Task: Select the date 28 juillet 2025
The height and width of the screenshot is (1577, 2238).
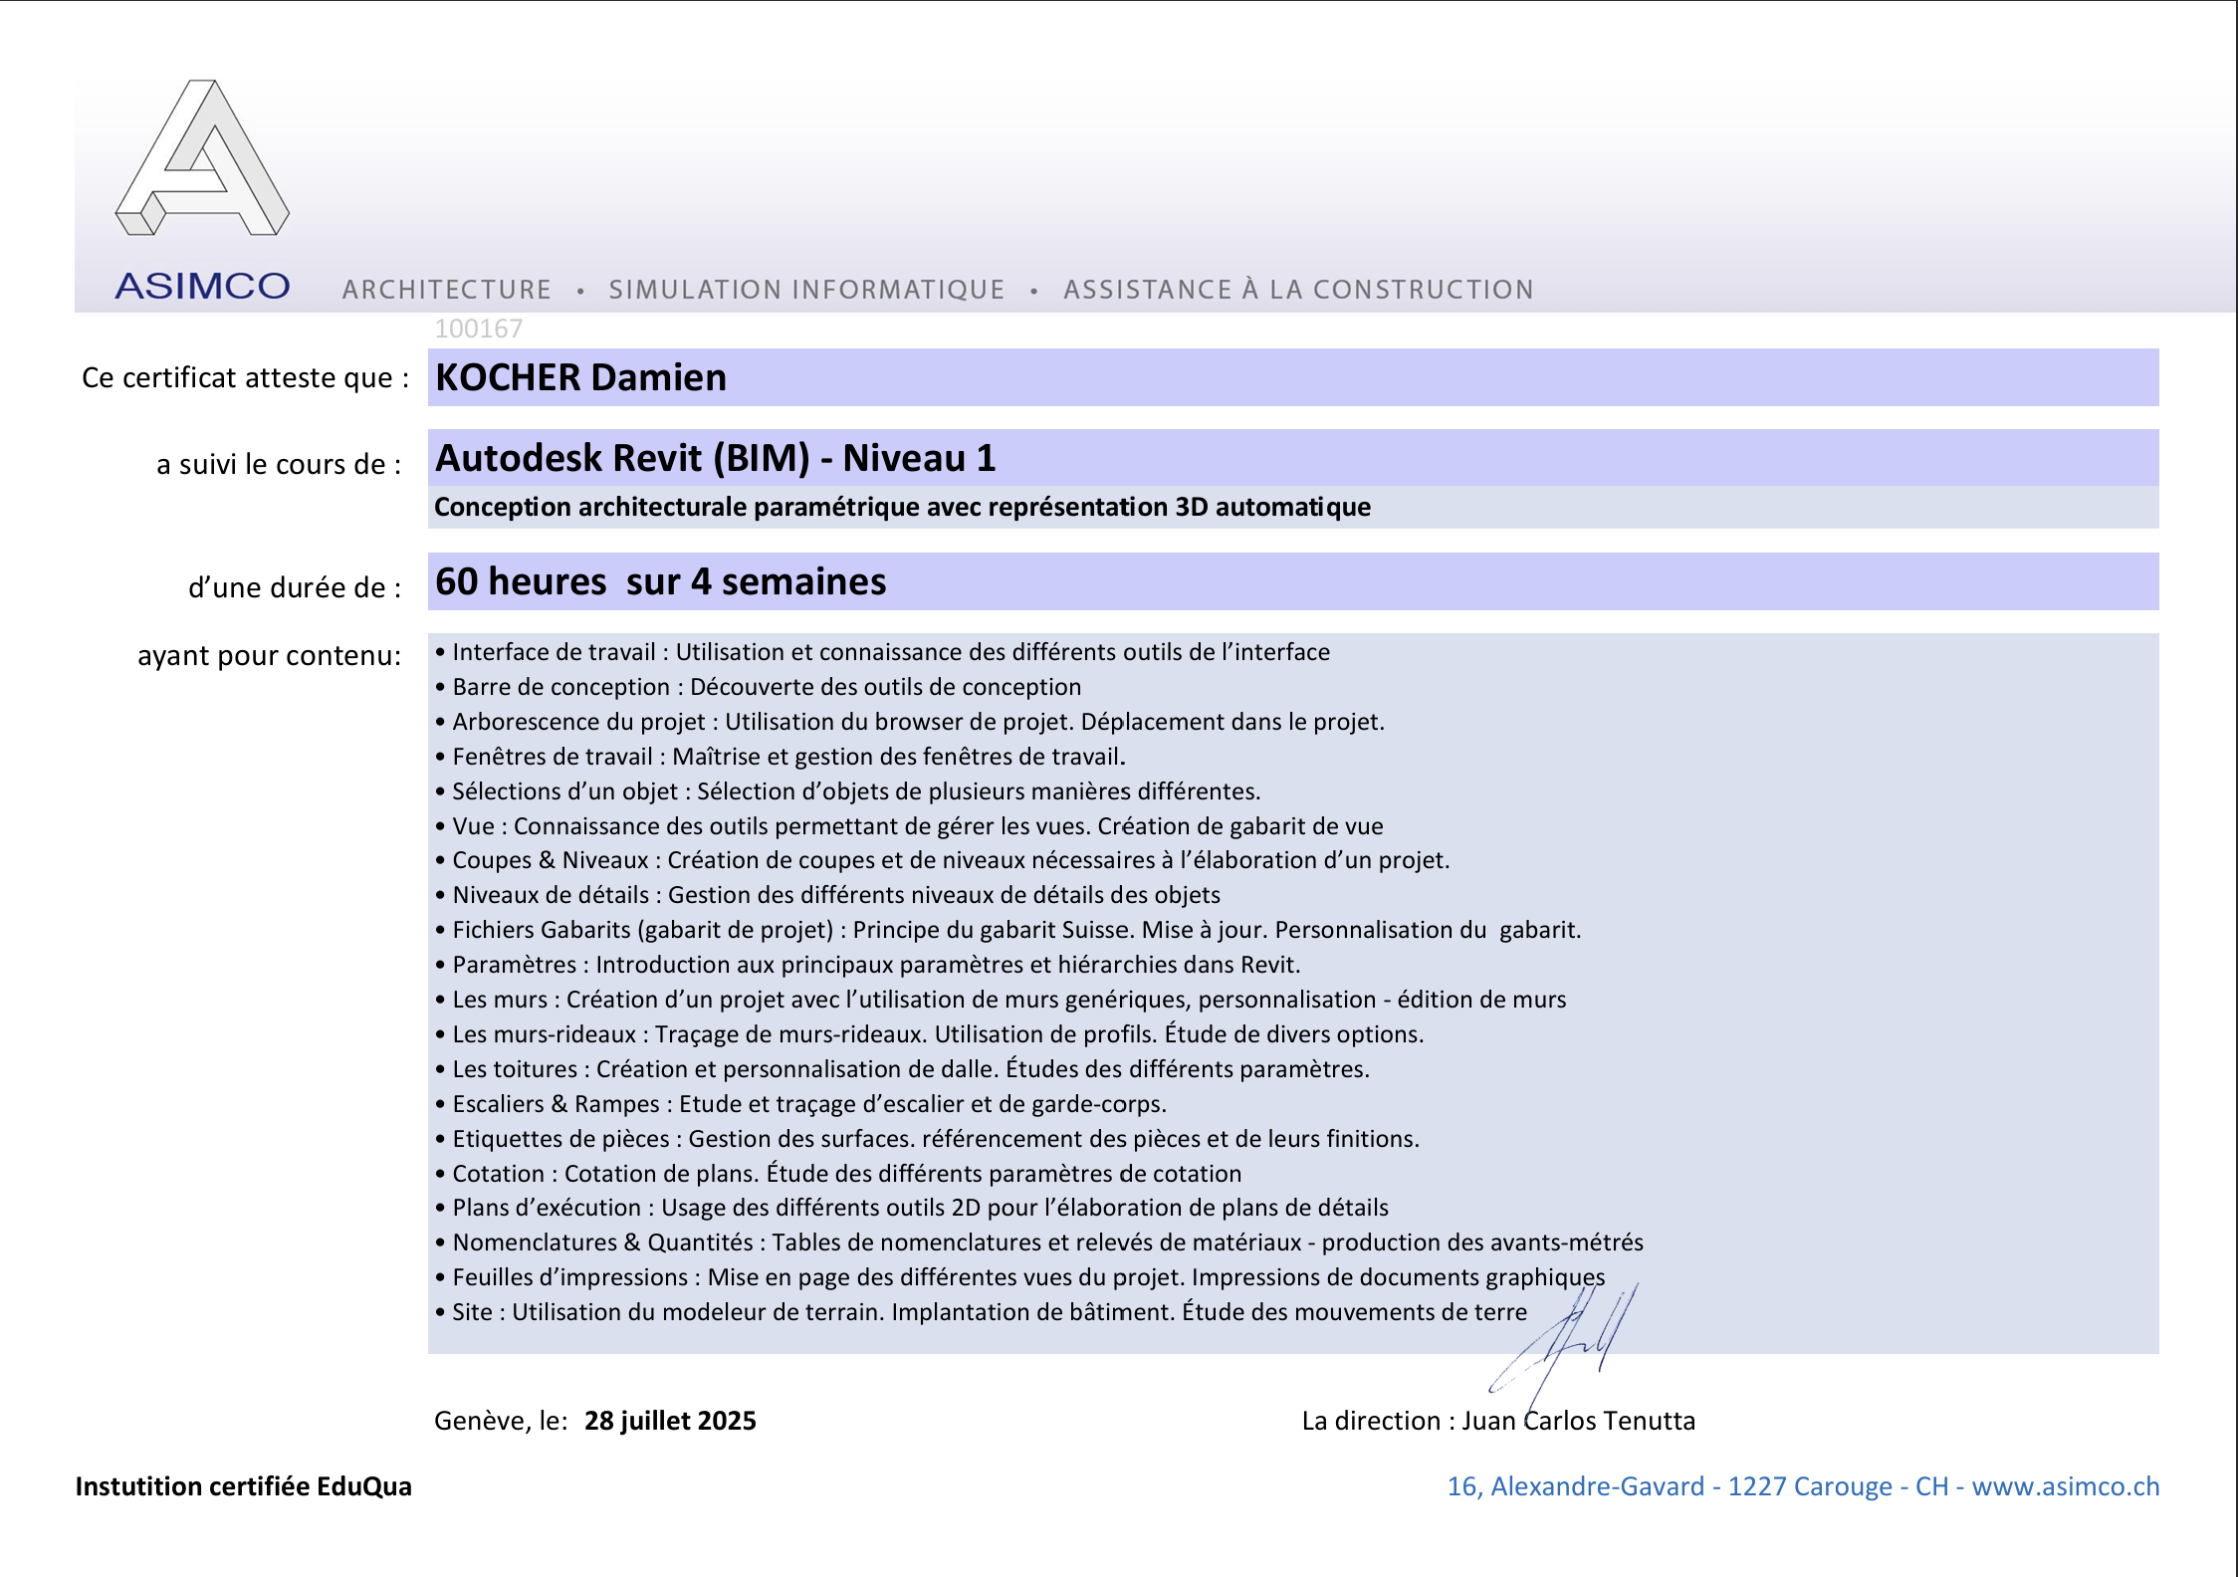Action: 669,1422
